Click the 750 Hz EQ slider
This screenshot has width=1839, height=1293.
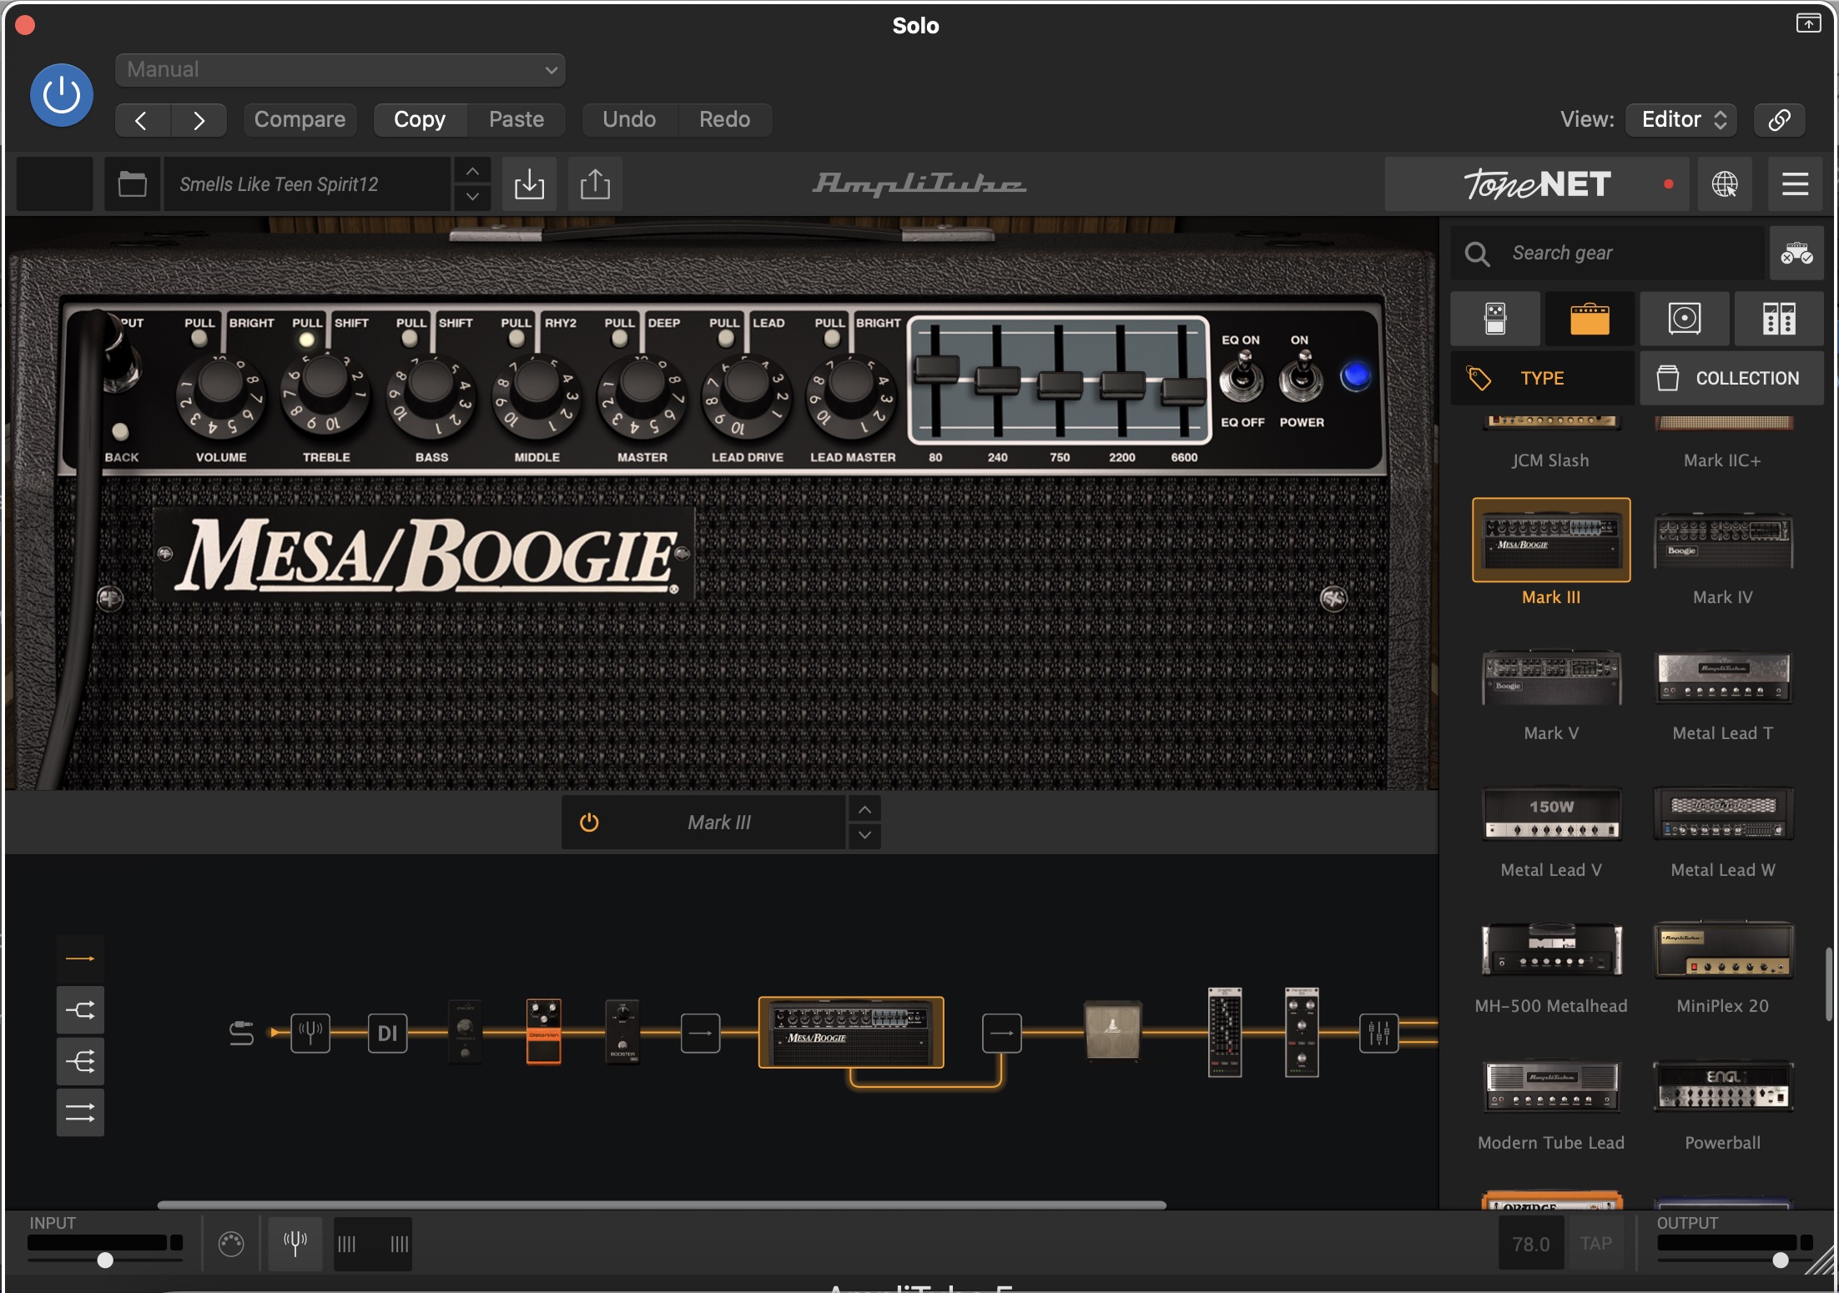point(1060,385)
